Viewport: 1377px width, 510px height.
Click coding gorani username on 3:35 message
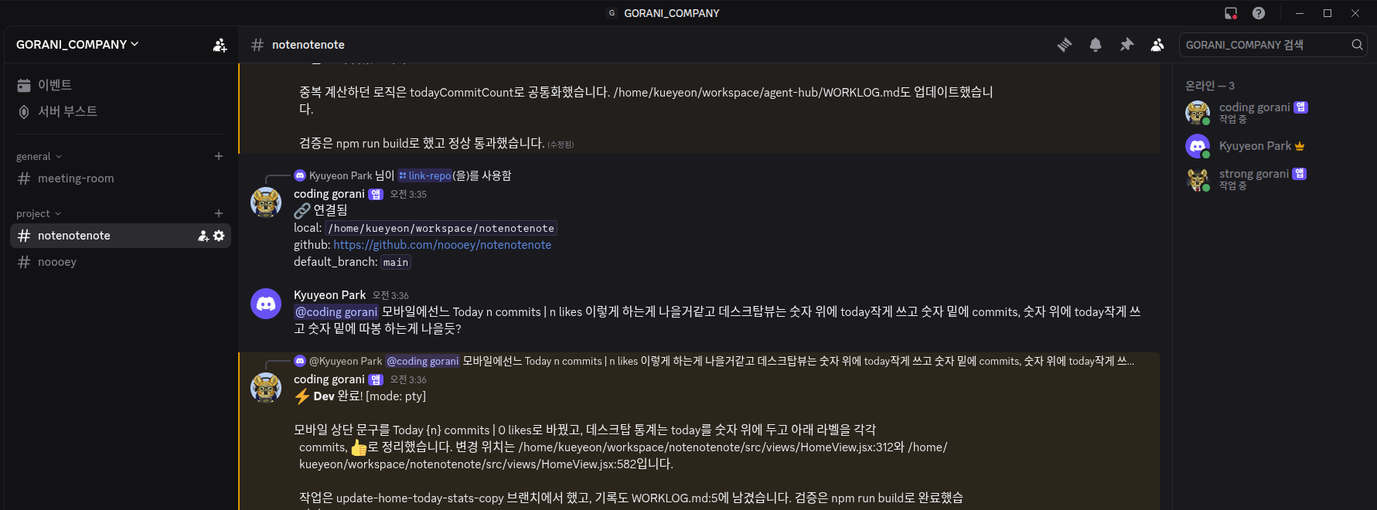click(329, 194)
